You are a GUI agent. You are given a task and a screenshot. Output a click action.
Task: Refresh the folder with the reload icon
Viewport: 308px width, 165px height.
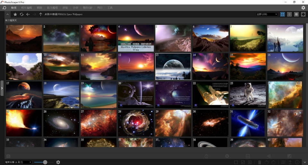(21, 14)
